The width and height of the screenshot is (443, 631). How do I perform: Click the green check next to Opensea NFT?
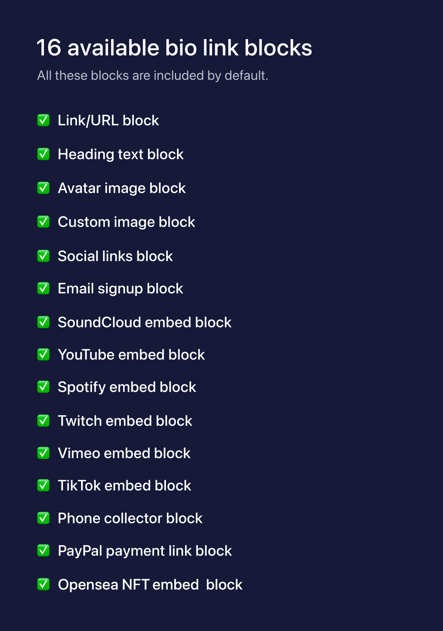44,584
